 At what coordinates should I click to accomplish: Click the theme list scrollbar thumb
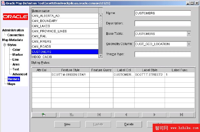[x=101, y=22]
